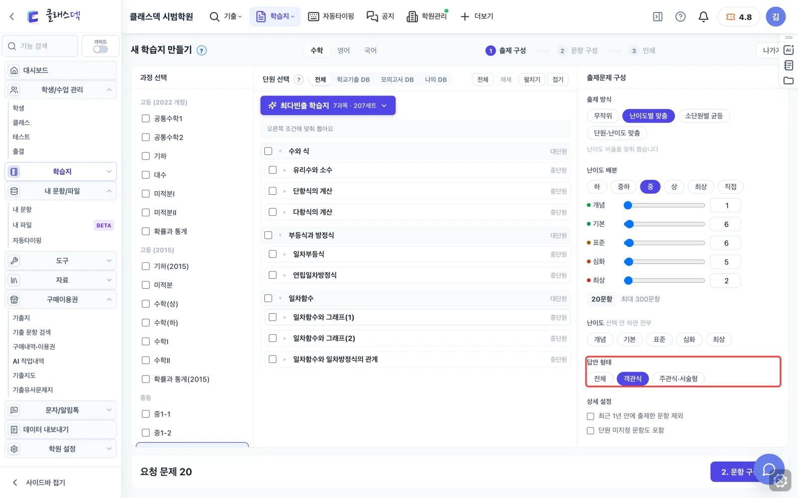Image resolution: width=798 pixels, height=498 pixels.
Task: Open the 대시보드 home icon in the sidebar
Action: click(14, 70)
